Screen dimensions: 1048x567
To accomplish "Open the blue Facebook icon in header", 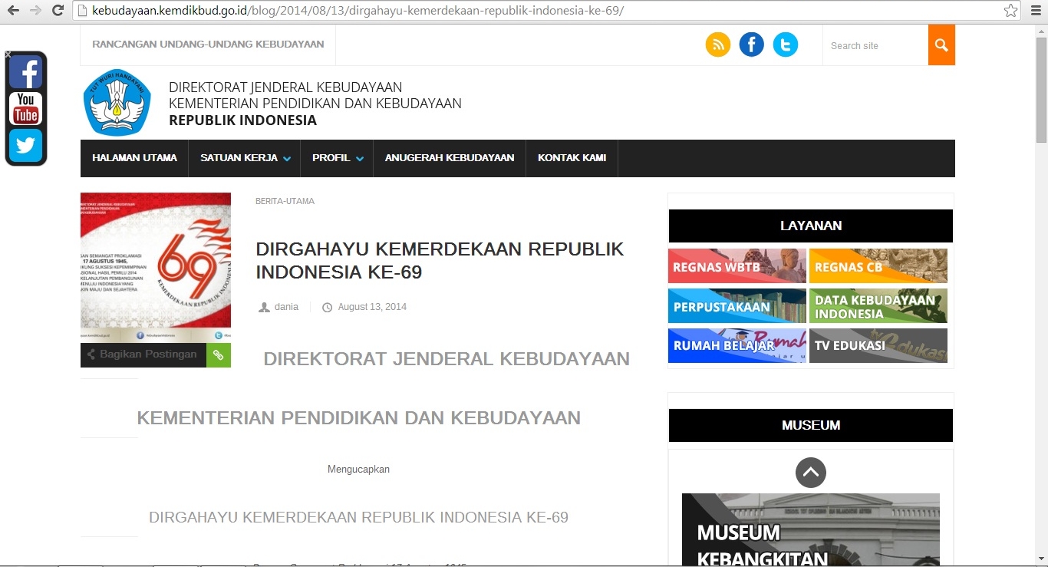I will point(751,45).
